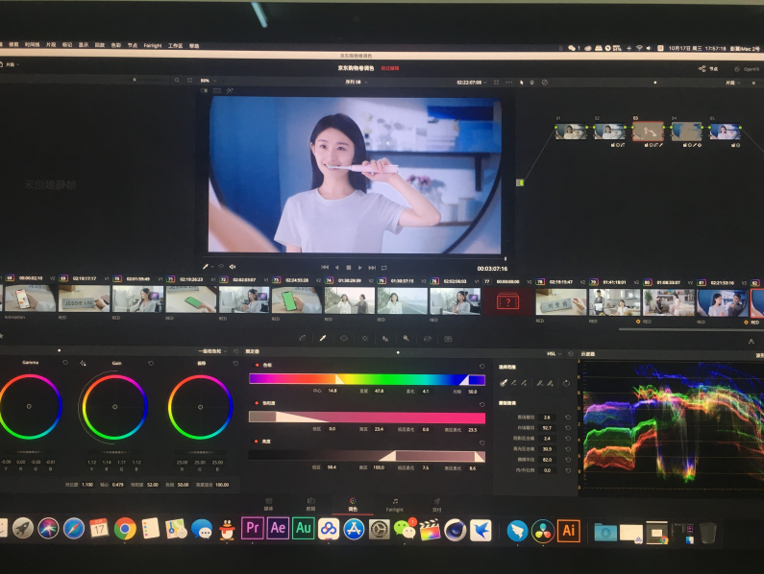Screen dimensions: 764x574
Task: Click the curves palette icon
Action: [301, 338]
